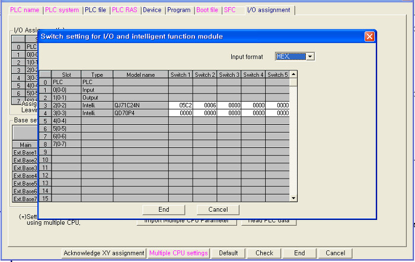Switch to the Device tab

tap(152, 10)
